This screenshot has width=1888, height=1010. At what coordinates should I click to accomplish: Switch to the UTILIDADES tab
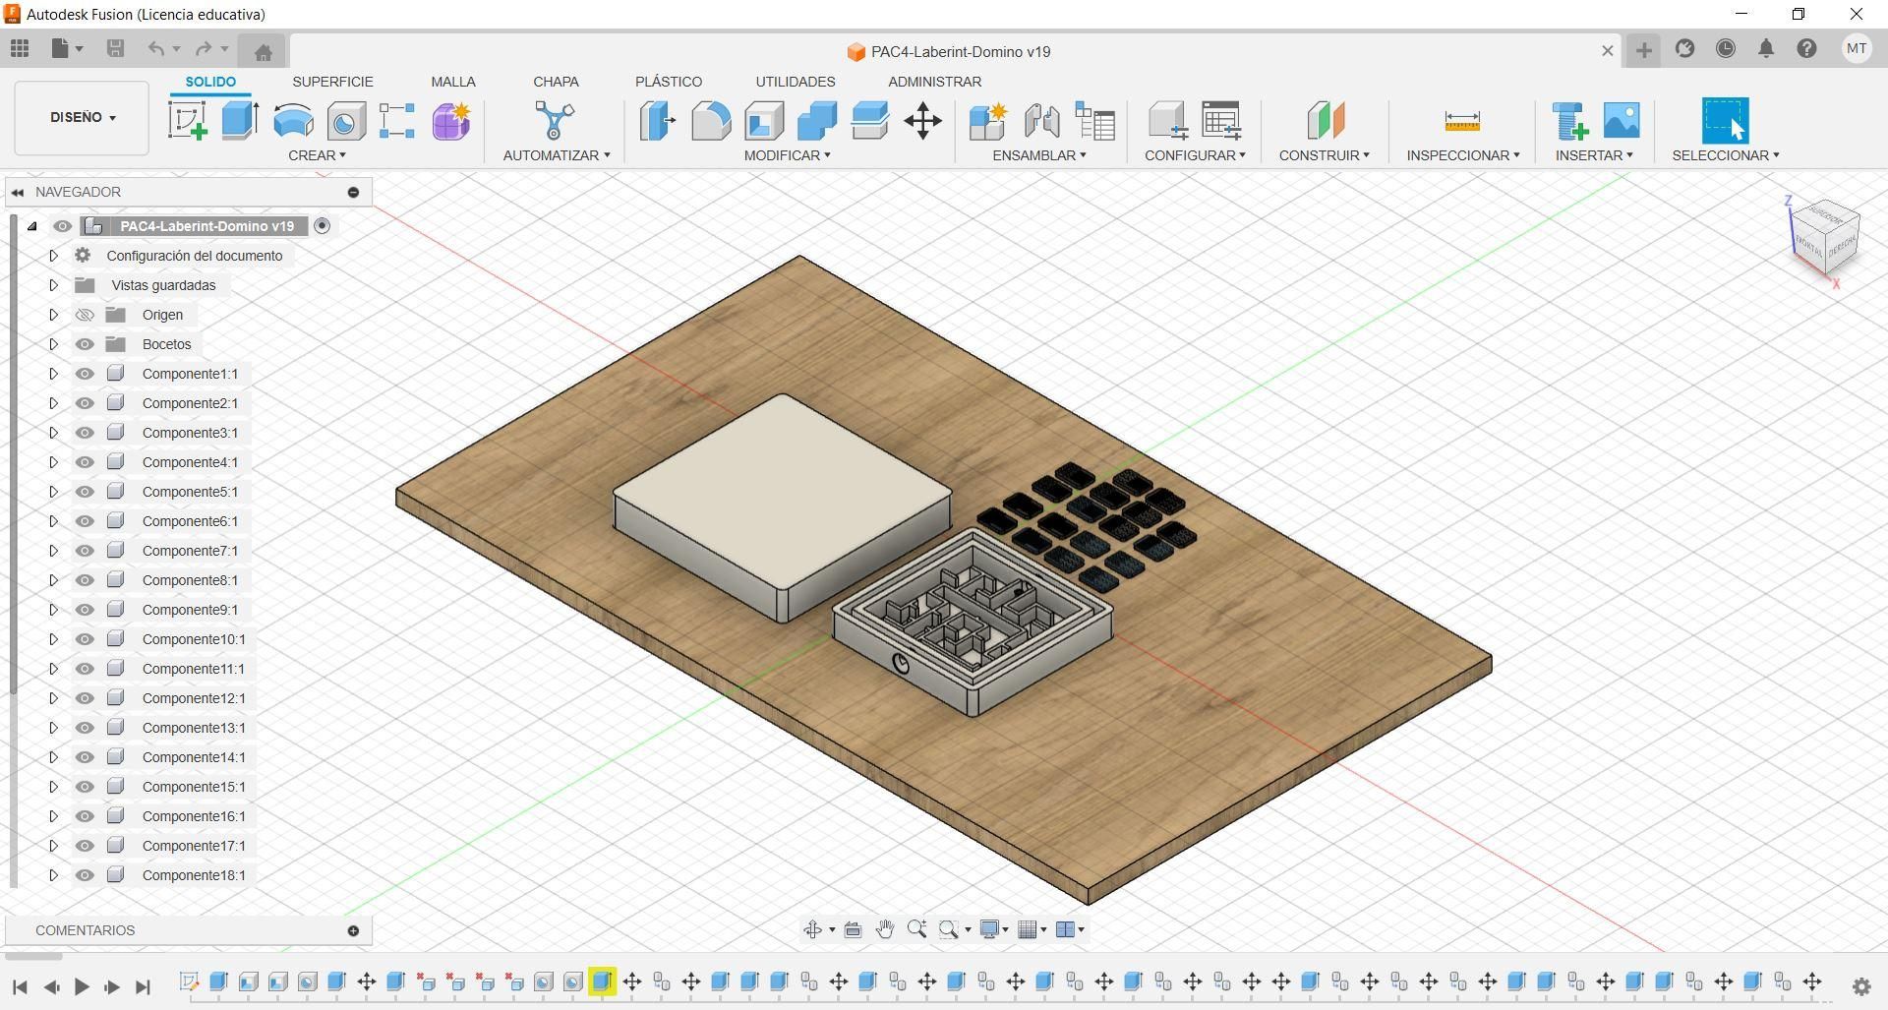click(x=796, y=82)
